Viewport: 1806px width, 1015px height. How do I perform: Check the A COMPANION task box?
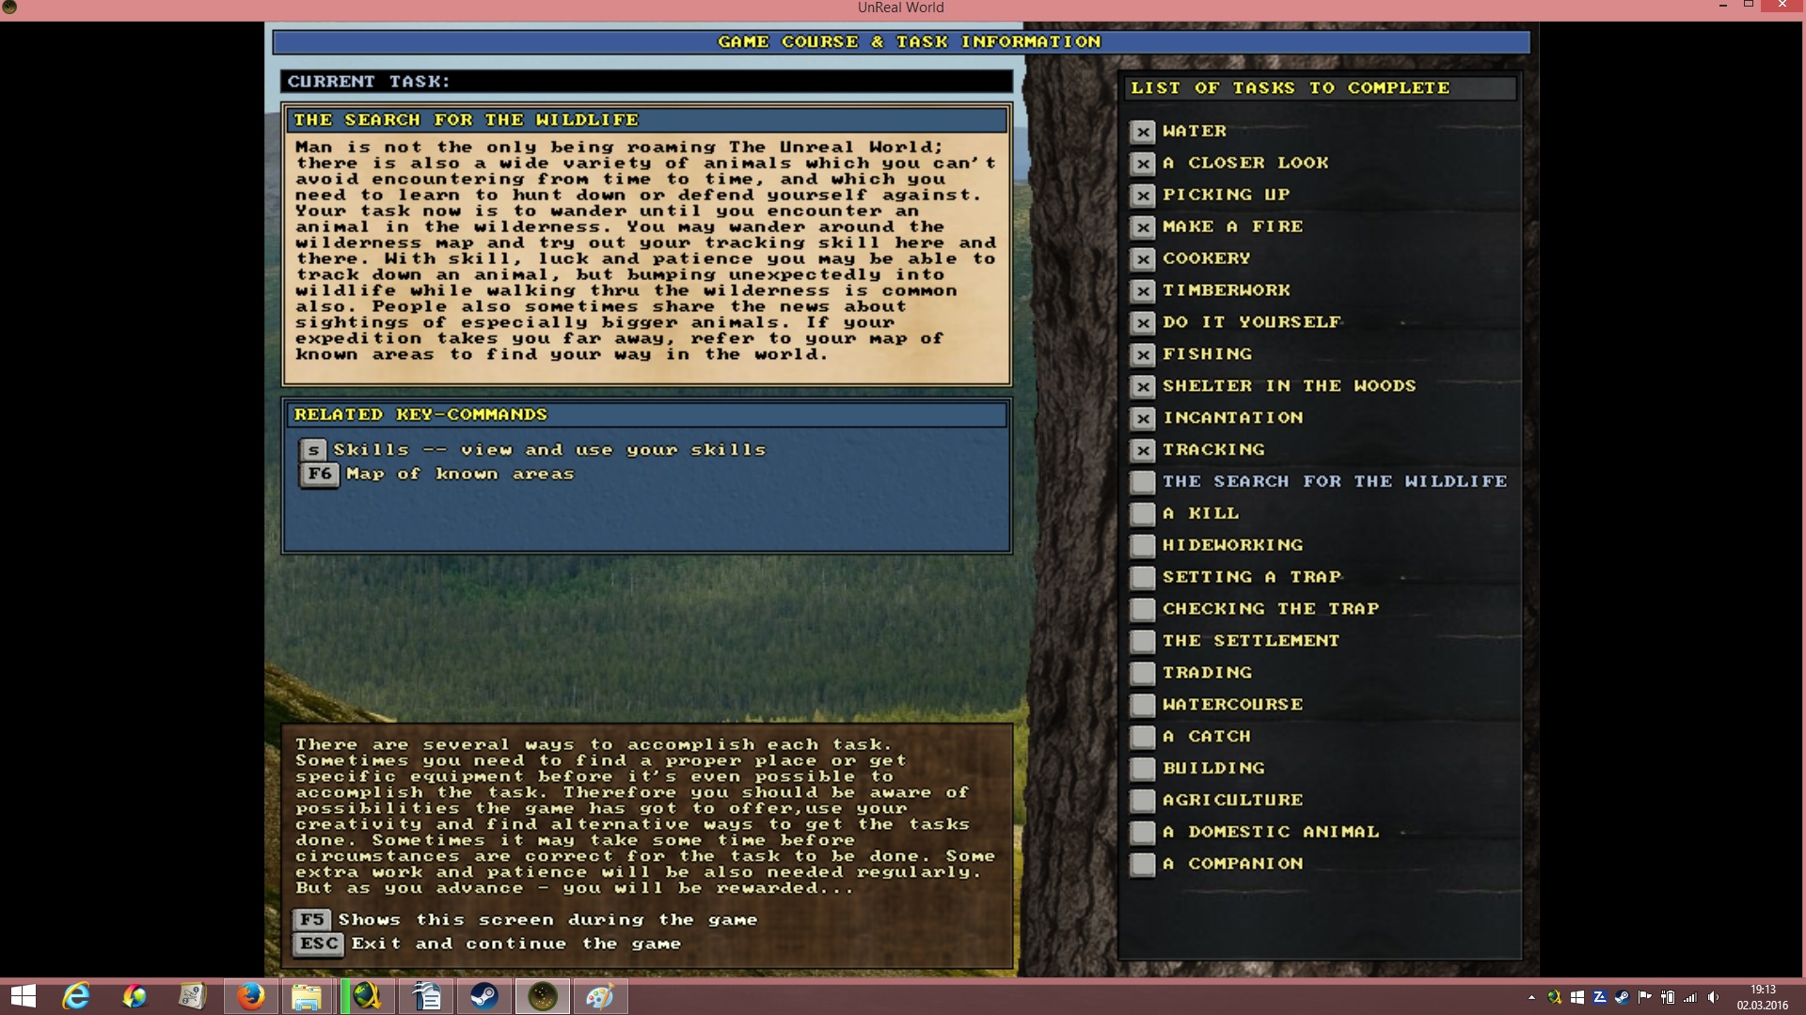(x=1143, y=865)
